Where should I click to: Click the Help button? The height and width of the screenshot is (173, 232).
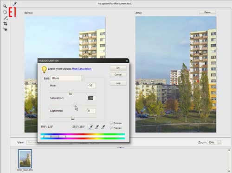click(118, 83)
